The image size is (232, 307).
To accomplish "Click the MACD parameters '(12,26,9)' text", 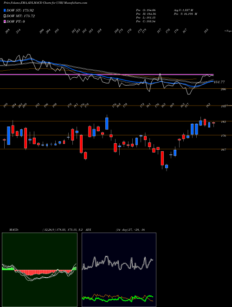I will pyautogui.click(x=49, y=229).
